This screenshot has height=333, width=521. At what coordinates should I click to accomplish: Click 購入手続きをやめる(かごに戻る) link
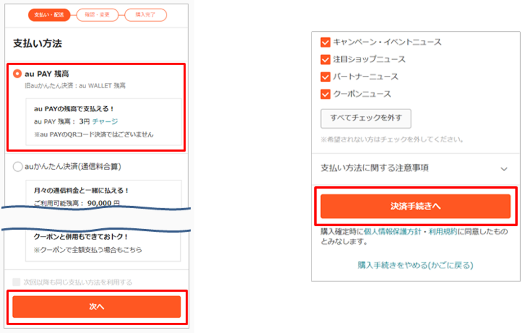point(415,265)
